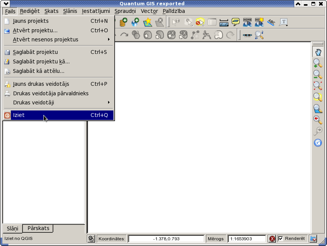Select the Identify features tool
This screenshot has height=246, width=327.
[x=176, y=22]
